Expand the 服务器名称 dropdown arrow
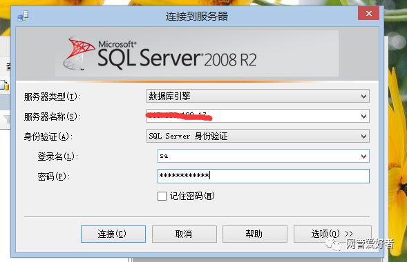Screen dimensions: 407x262 click(x=363, y=117)
